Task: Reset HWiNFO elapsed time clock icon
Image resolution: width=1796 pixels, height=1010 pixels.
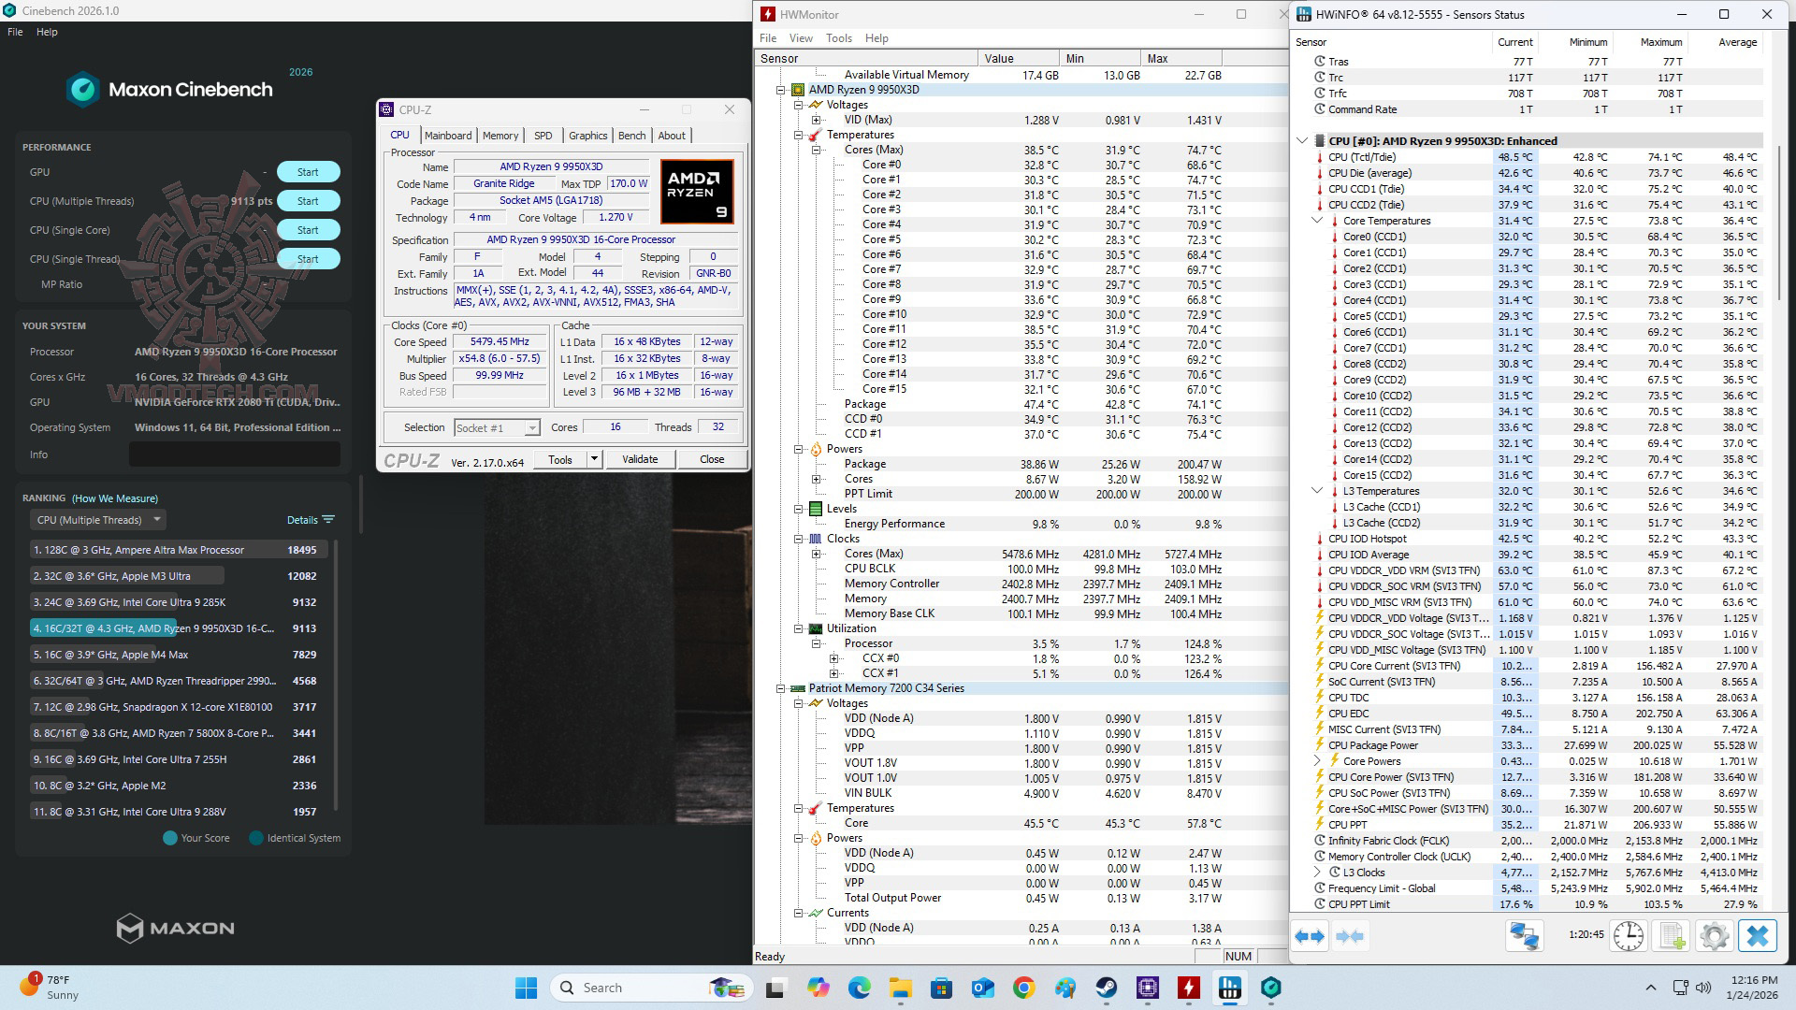Action: [x=1628, y=936]
